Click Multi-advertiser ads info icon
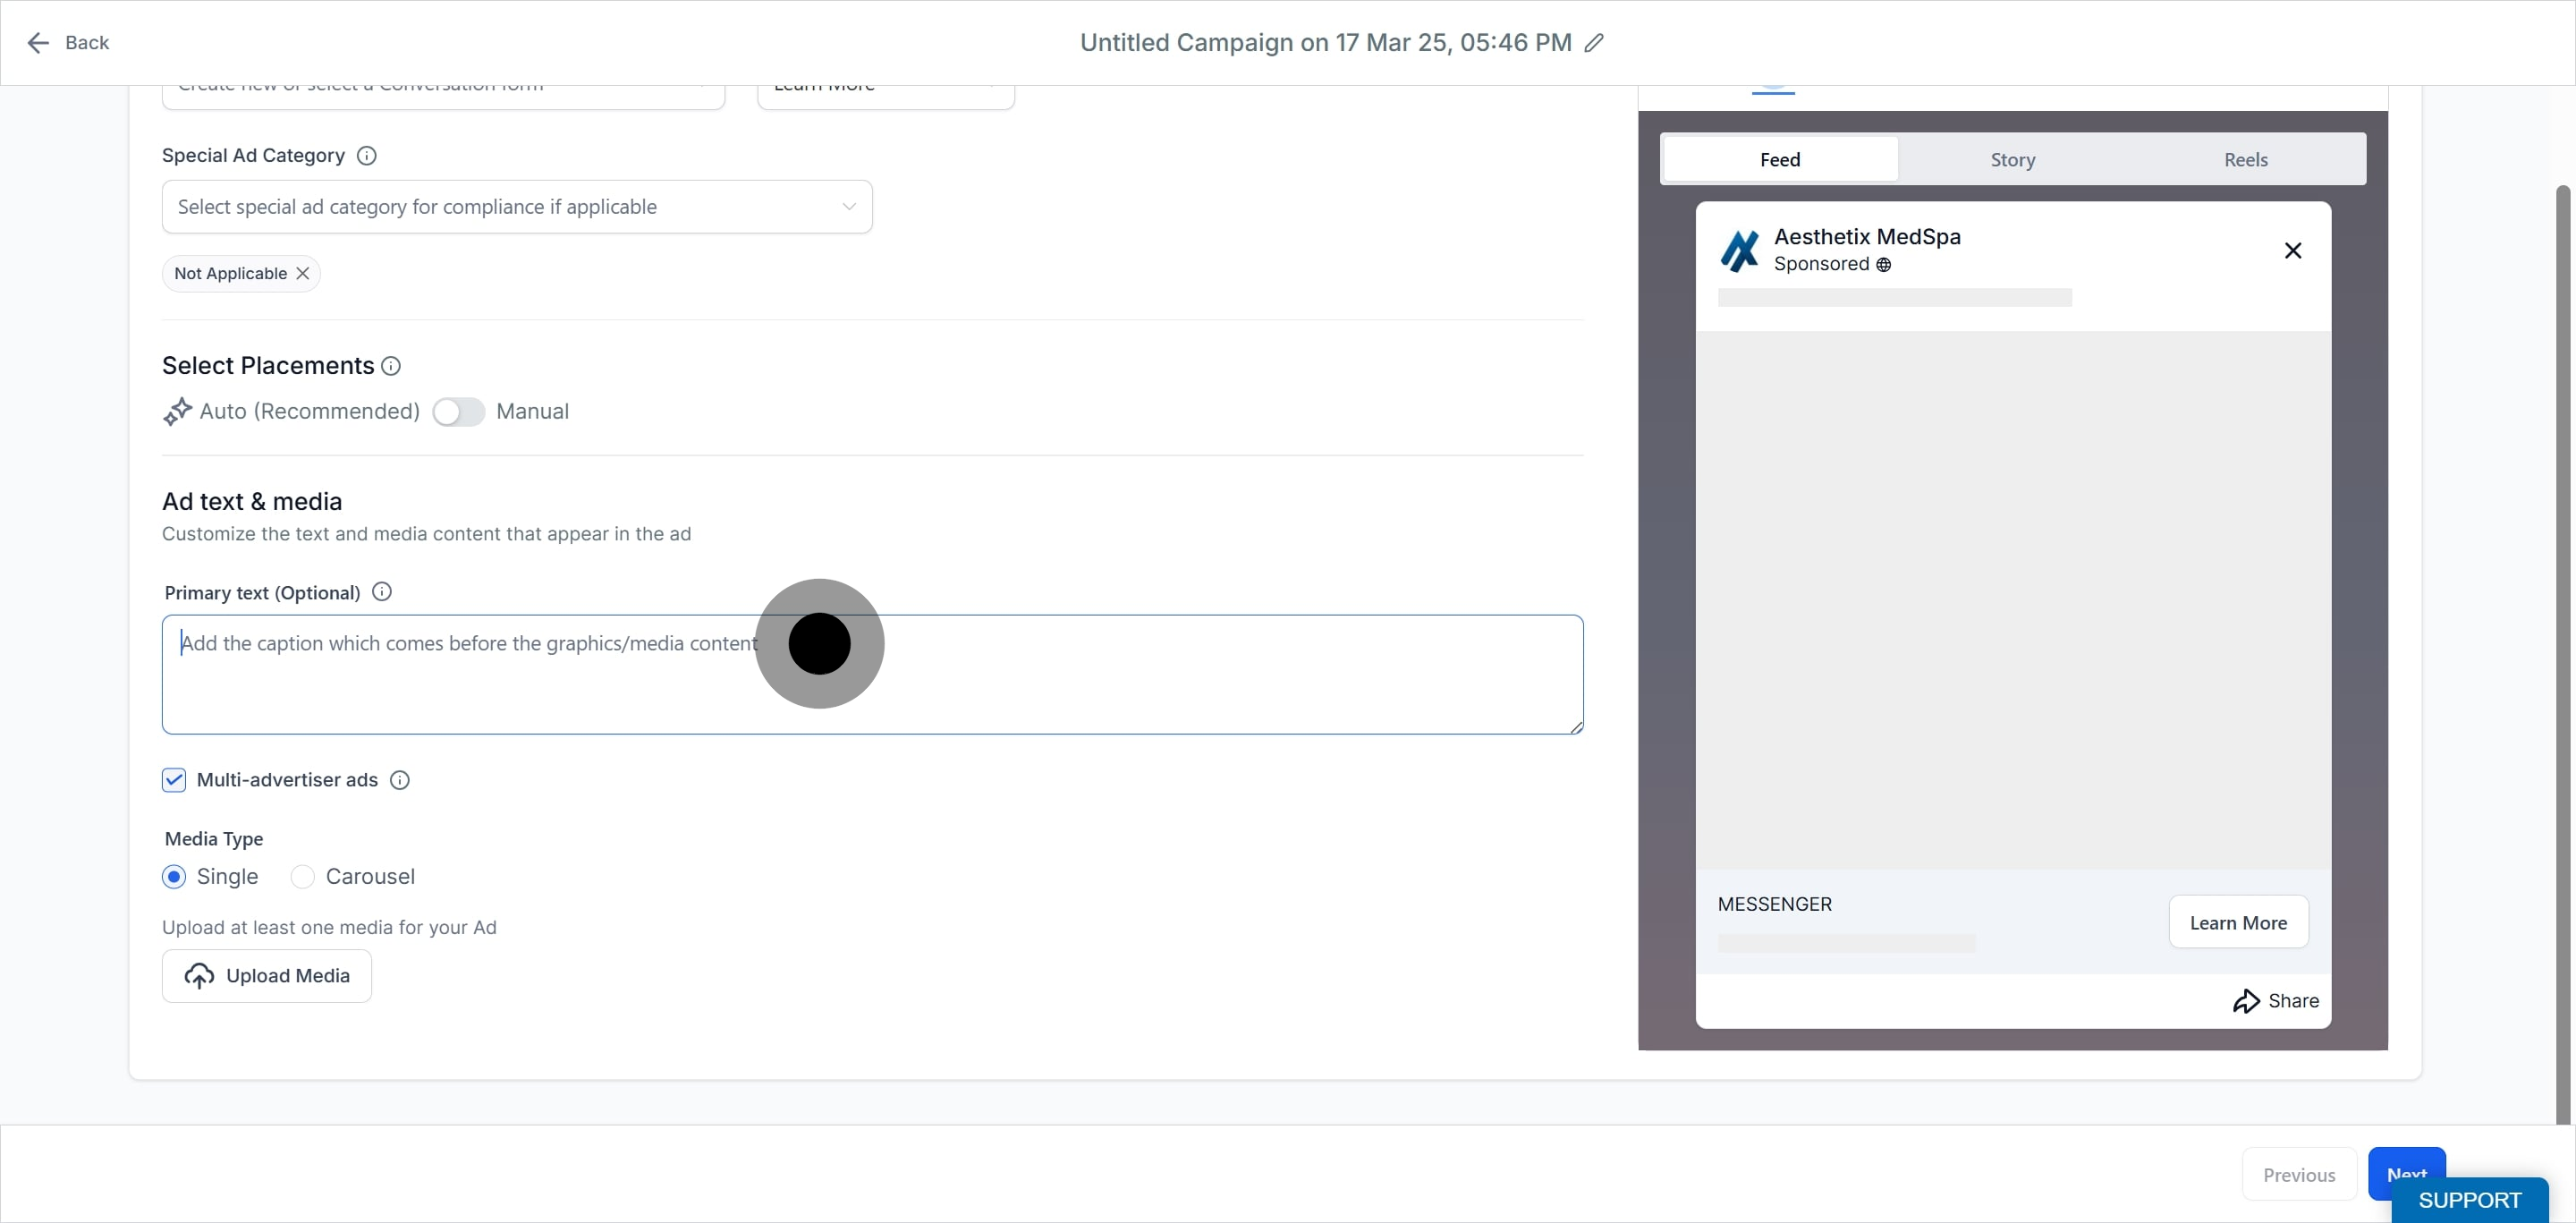The width and height of the screenshot is (2576, 1223). (x=400, y=780)
